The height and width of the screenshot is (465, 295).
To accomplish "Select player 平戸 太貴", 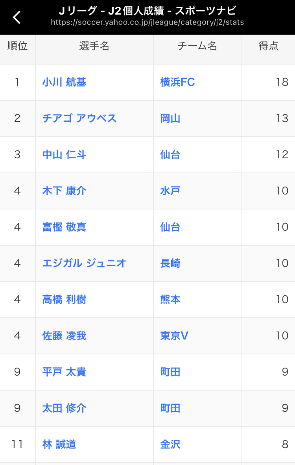I will tap(64, 372).
